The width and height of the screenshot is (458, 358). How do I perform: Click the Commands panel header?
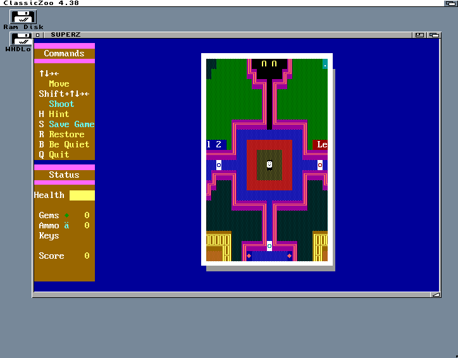(65, 53)
